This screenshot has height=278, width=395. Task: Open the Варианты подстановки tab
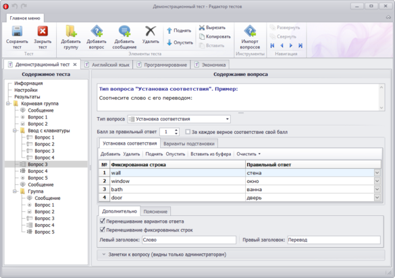tap(189, 143)
